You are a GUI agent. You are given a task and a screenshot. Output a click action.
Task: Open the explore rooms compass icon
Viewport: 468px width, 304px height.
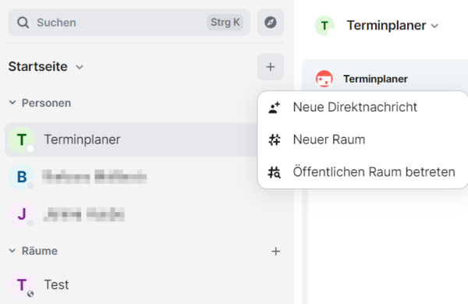pyautogui.click(x=271, y=23)
